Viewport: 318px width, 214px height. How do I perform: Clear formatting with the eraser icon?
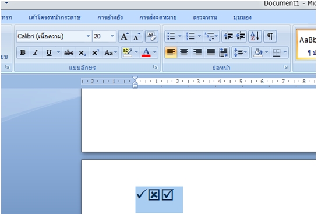(151, 37)
